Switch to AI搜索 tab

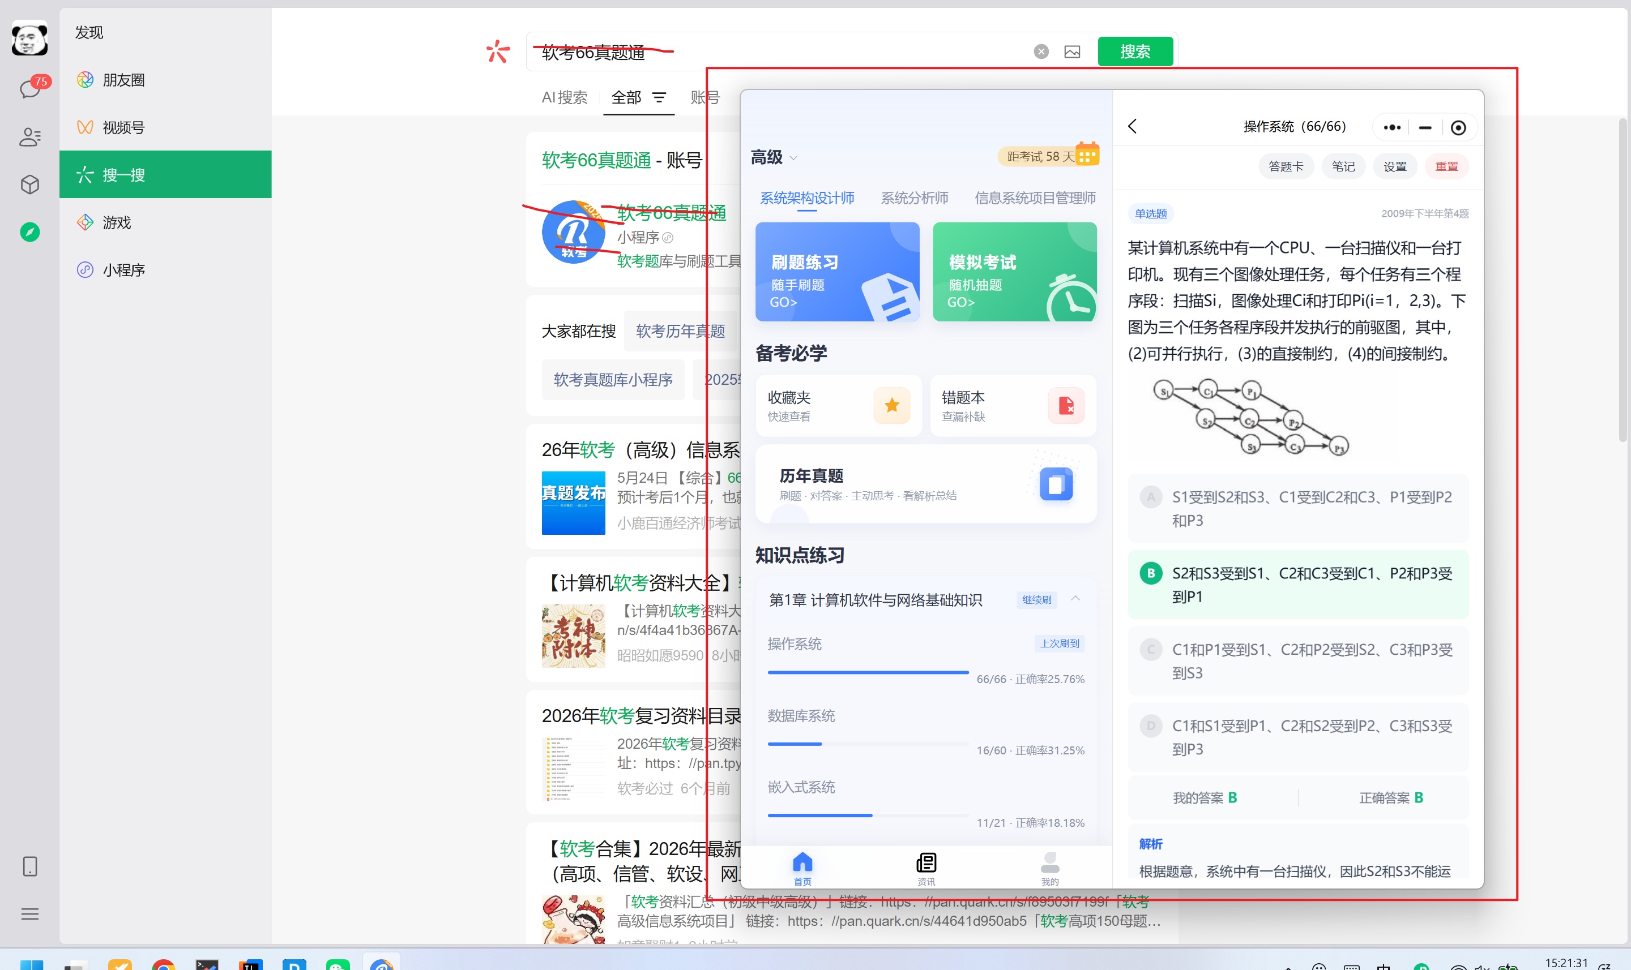[x=565, y=97]
